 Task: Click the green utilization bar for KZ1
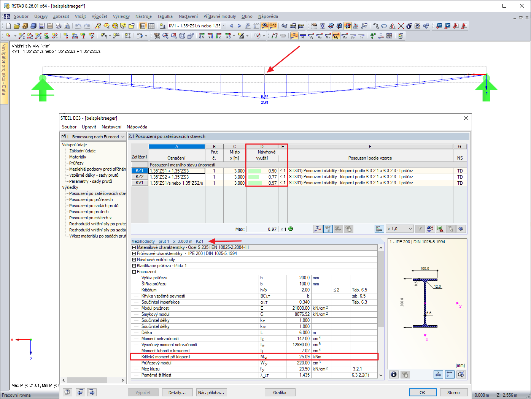254,171
